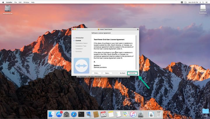Viewport: 210px width, 119px height.
Task: Open Finder from the Dock
Action: coord(52,114)
